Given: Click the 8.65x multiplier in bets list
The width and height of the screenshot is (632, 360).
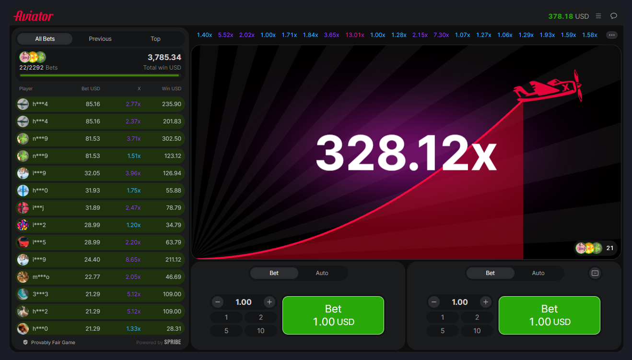Looking at the screenshot, I should point(133,260).
